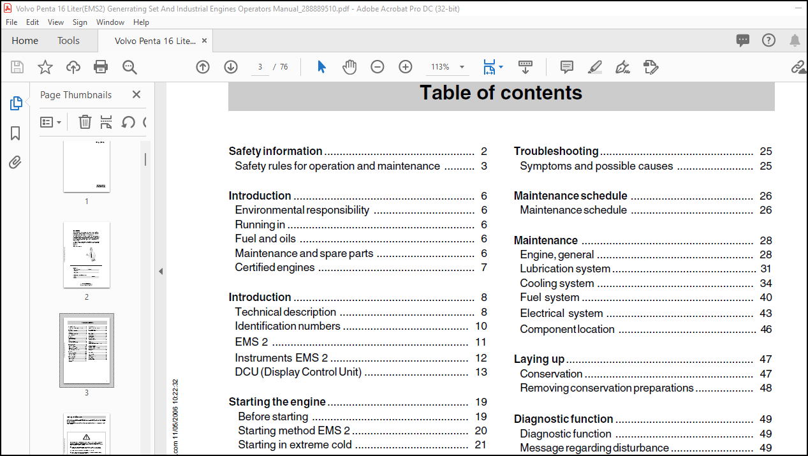Viewport: 808px width, 456px height.
Task: Select the highlight text pen tool
Action: 594,67
